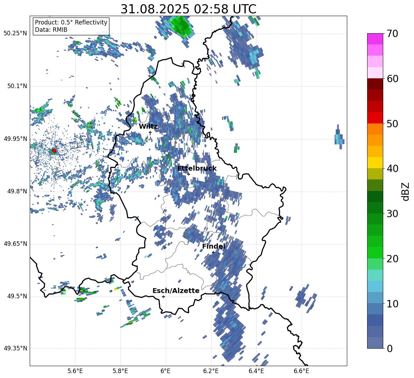Pick the yellow colorbar swatch near 40

click(375, 163)
